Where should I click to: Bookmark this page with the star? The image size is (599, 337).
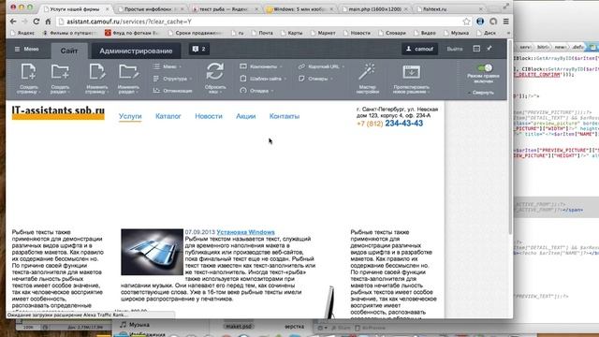pos(466,22)
